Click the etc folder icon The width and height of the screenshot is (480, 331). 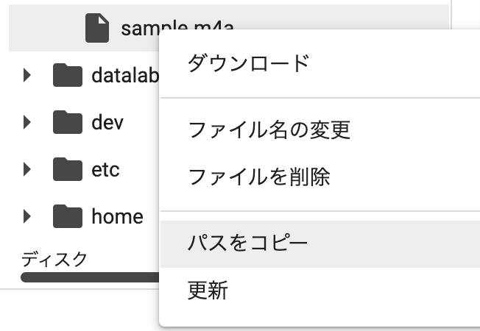68,169
